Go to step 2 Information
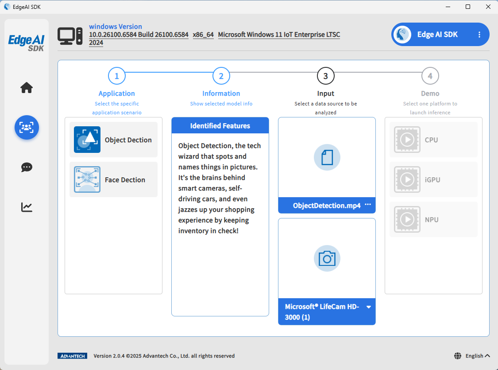Image resolution: width=498 pixels, height=370 pixels. pyautogui.click(x=221, y=76)
